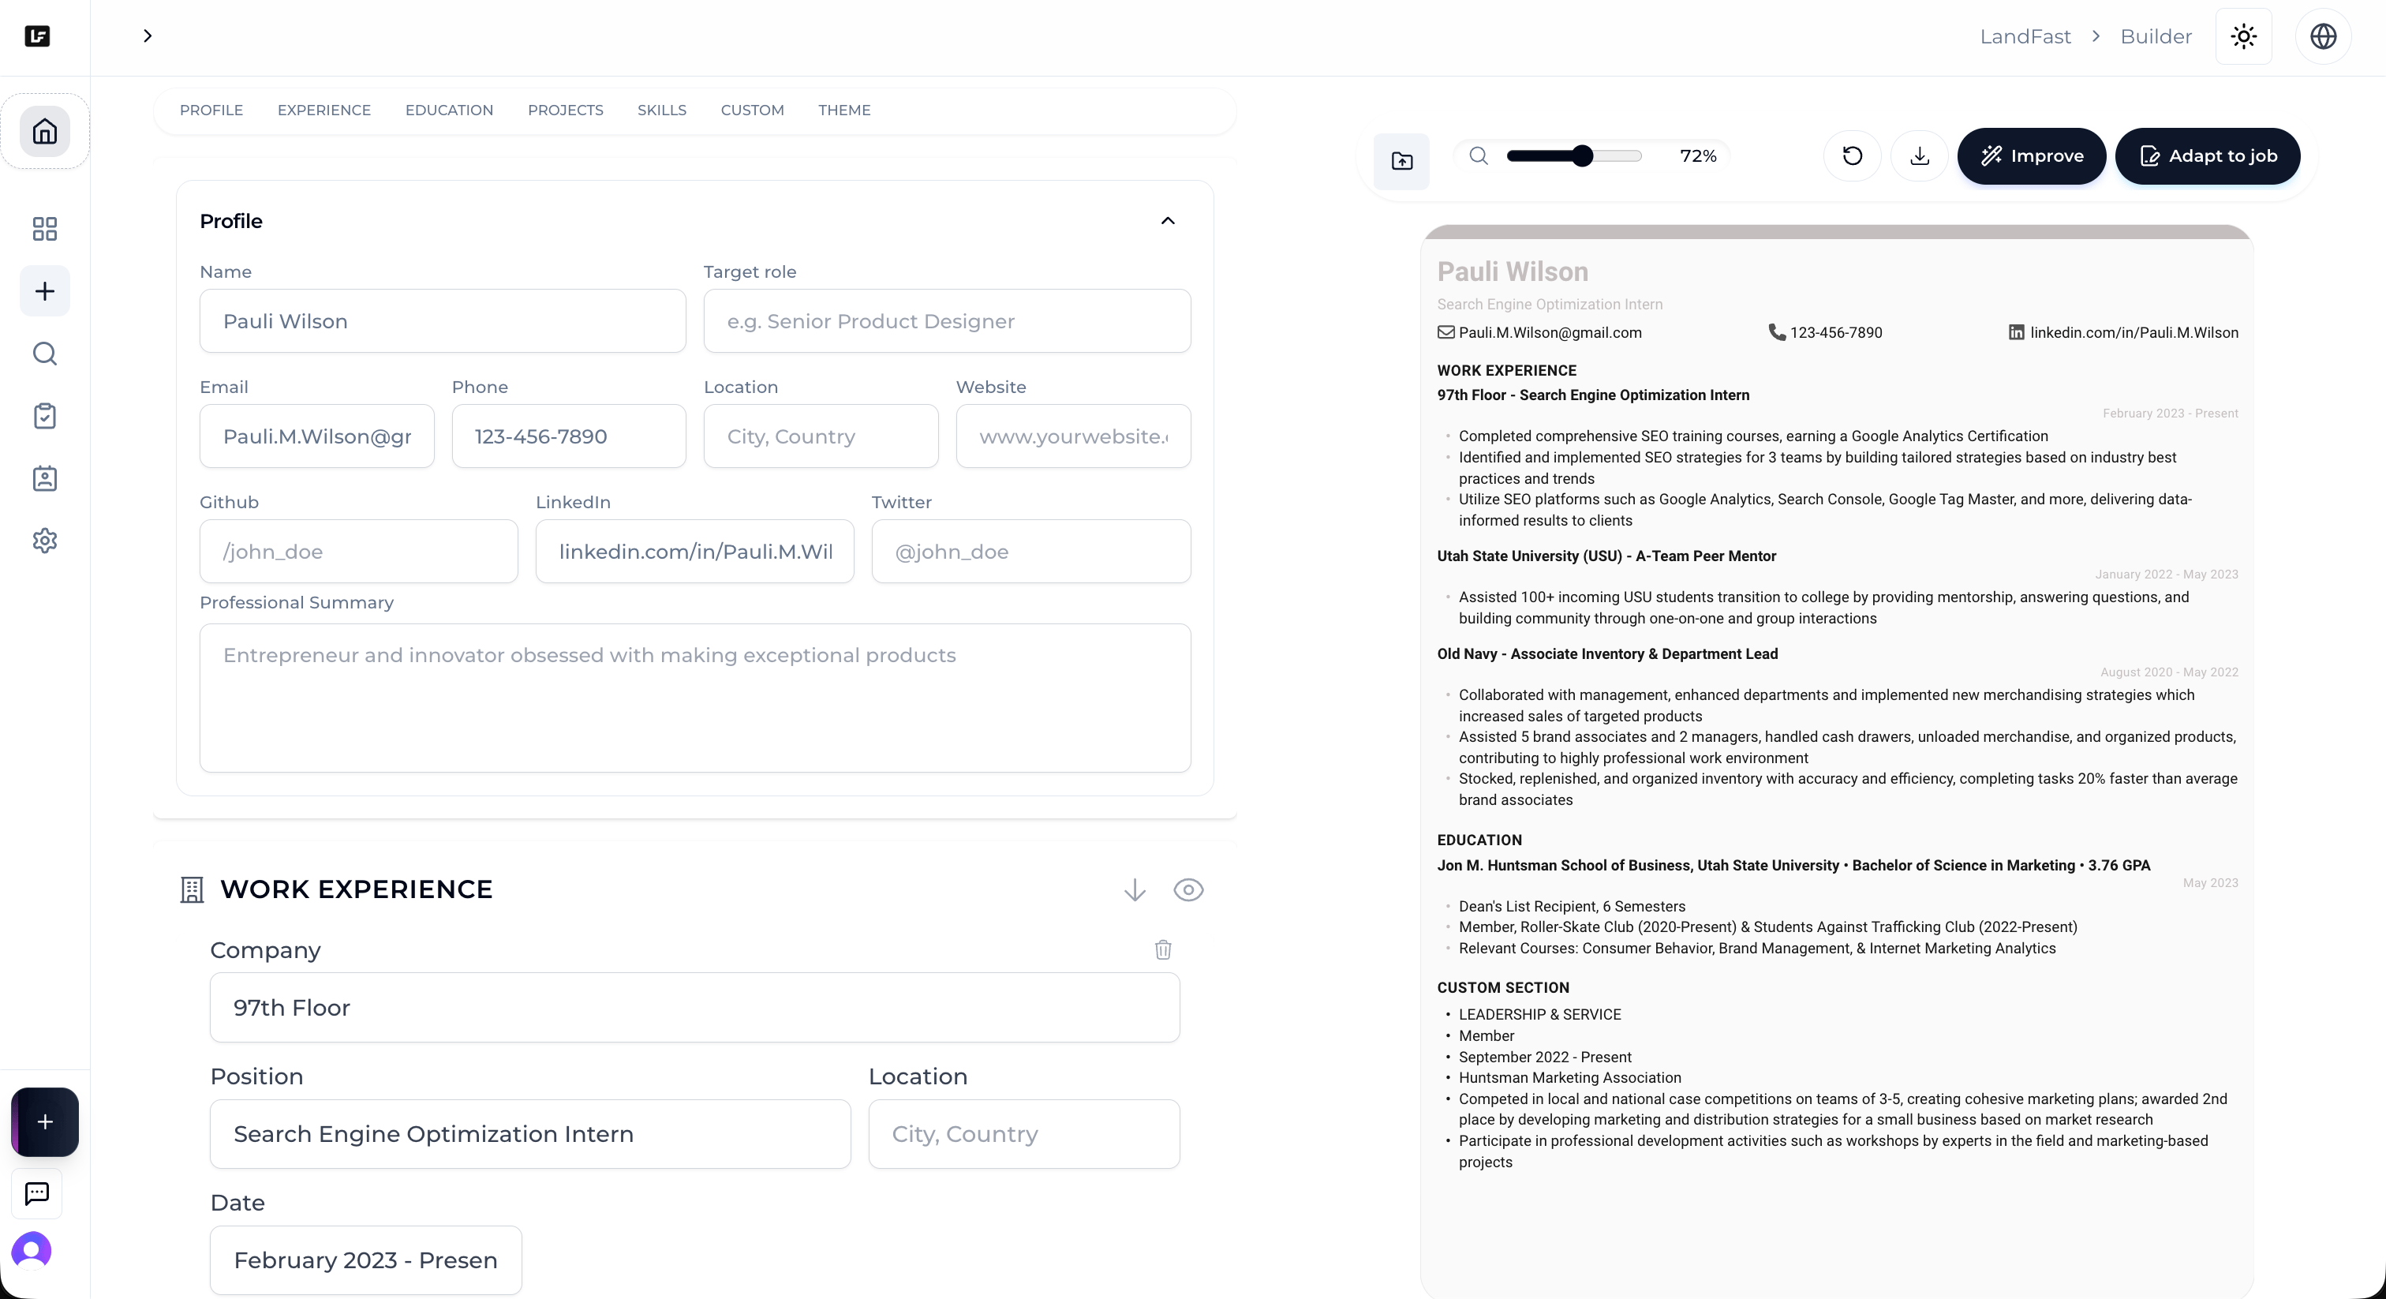The width and height of the screenshot is (2386, 1299).
Task: Click the down arrow on Work Experience
Action: pyautogui.click(x=1134, y=889)
